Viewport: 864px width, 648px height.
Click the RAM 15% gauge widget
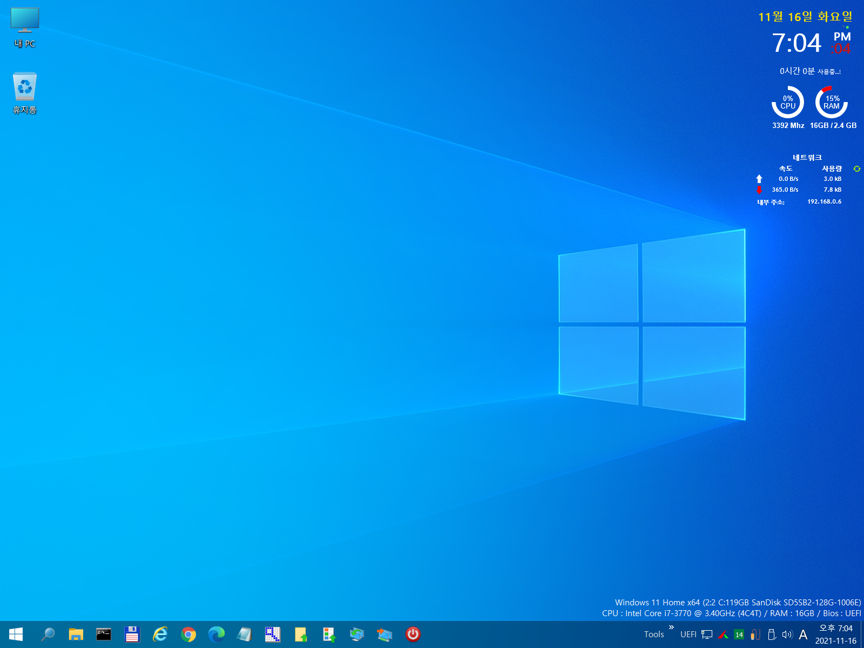[832, 102]
